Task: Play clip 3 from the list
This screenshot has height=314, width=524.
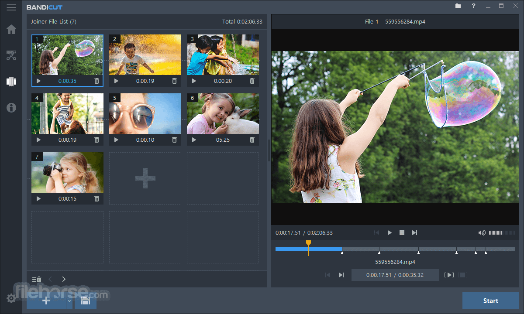Action: click(x=194, y=81)
